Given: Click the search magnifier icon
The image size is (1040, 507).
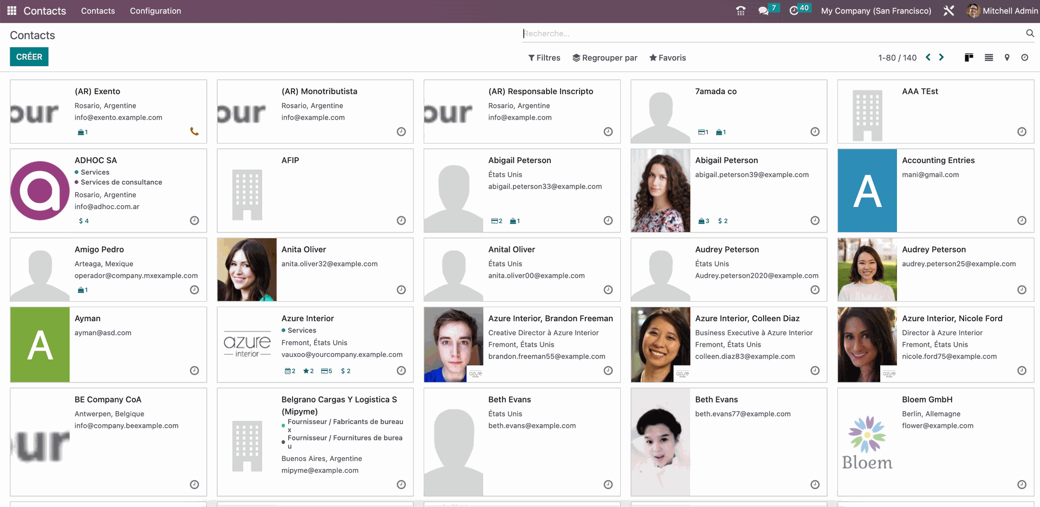Looking at the screenshot, I should [x=1029, y=33].
